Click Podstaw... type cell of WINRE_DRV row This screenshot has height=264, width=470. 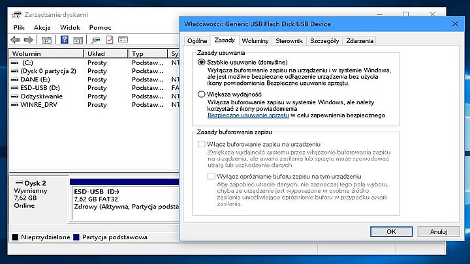(x=148, y=104)
